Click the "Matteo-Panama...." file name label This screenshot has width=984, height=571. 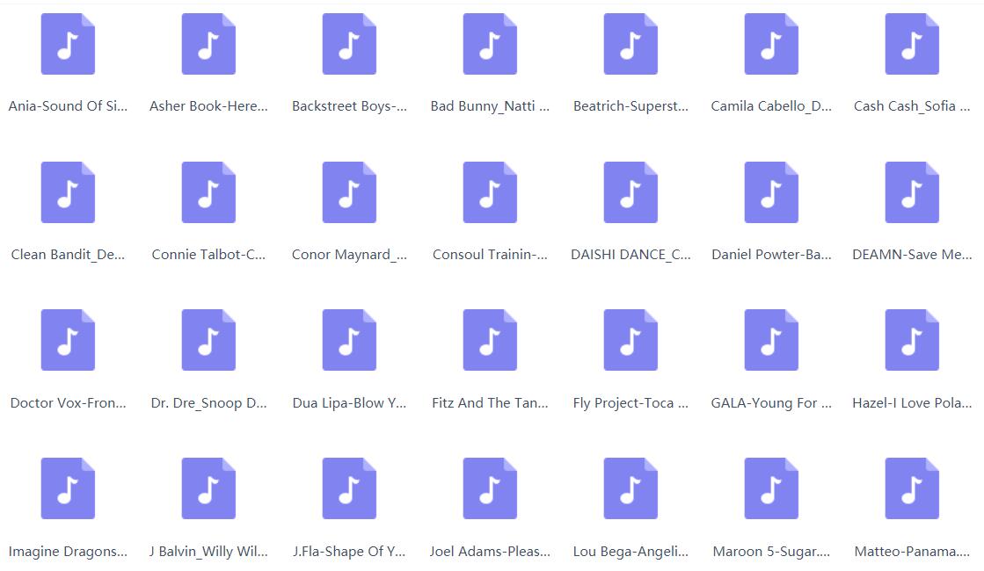point(912,552)
